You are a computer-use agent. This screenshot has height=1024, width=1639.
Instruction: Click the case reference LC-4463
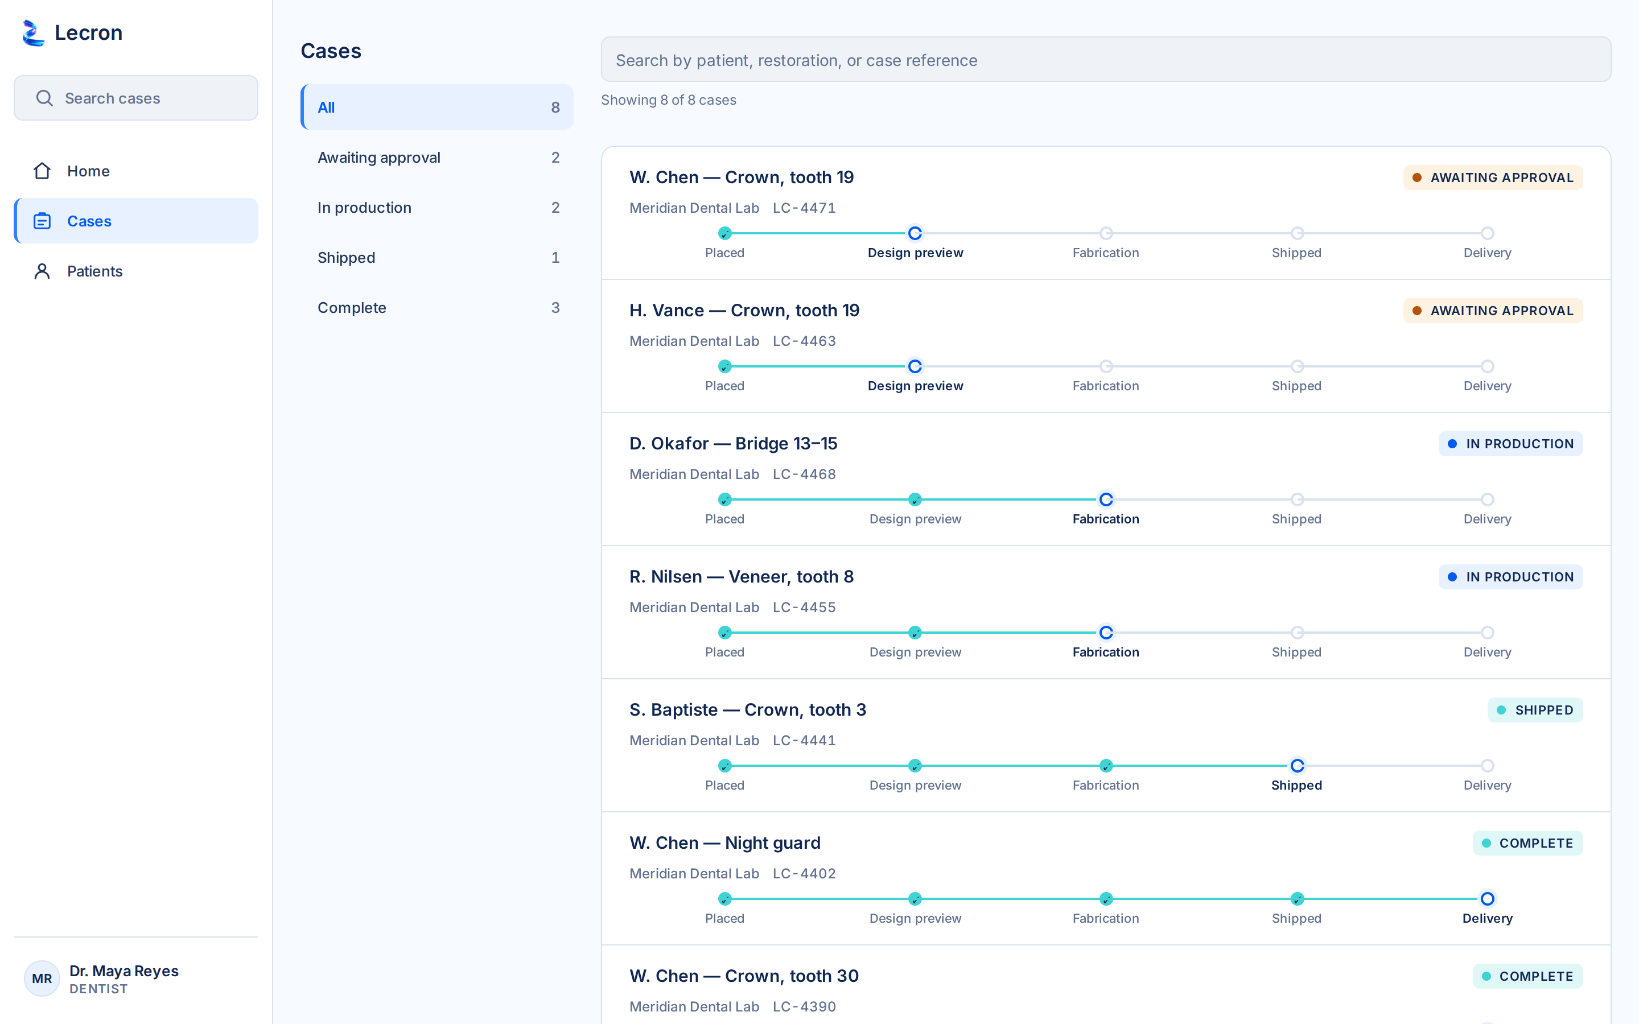[x=804, y=341]
